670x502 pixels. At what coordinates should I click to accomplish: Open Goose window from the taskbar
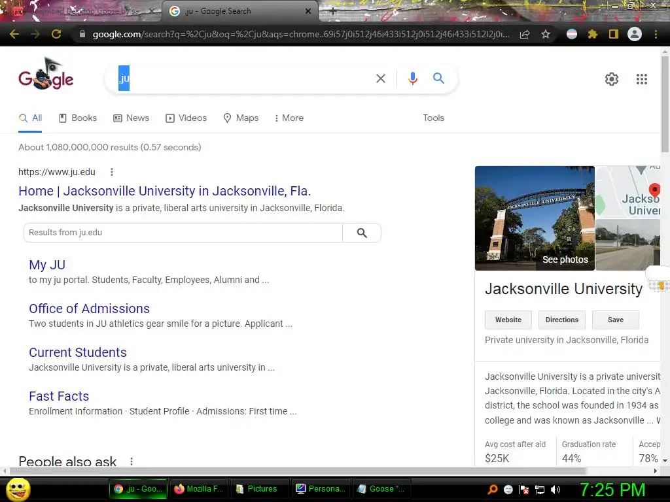tap(381, 489)
